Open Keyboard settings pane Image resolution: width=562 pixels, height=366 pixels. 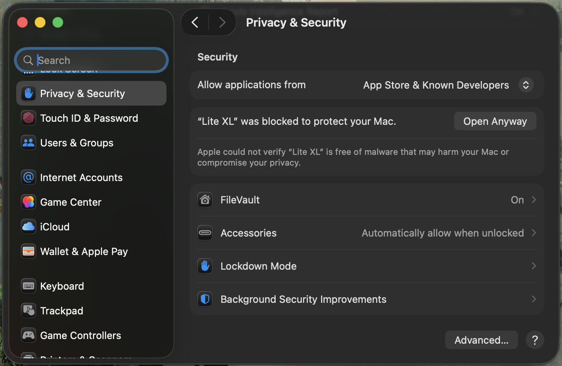coord(91,286)
